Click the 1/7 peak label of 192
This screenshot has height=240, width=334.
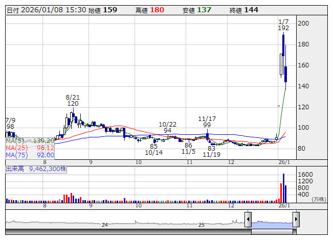pos(283,25)
